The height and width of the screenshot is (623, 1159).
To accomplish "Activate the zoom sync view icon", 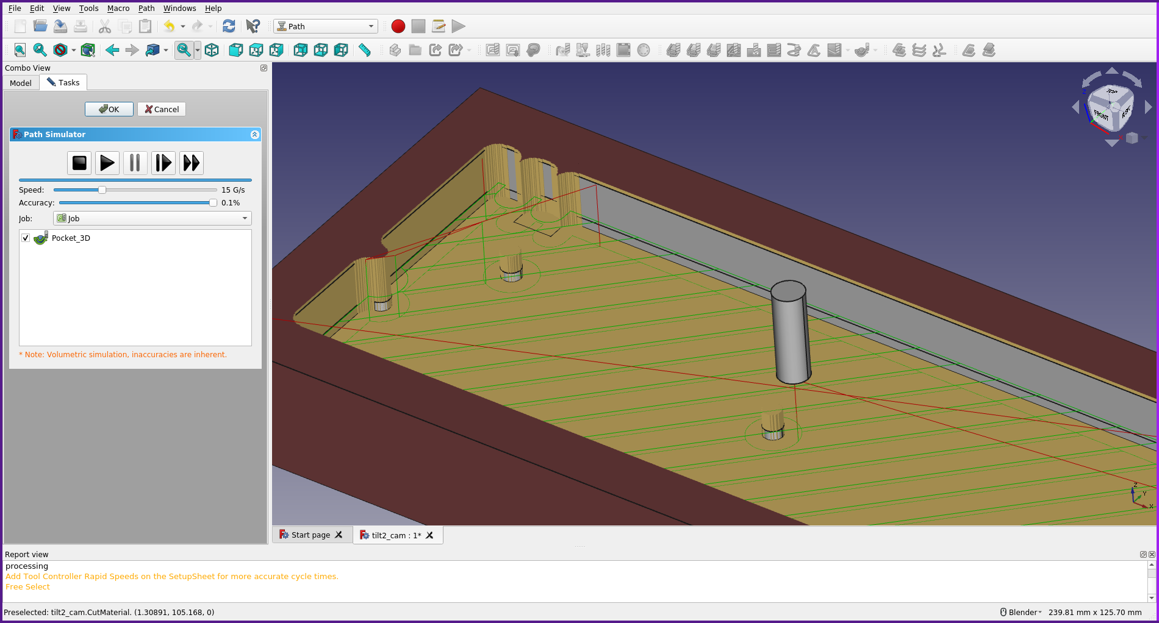I will (x=184, y=50).
